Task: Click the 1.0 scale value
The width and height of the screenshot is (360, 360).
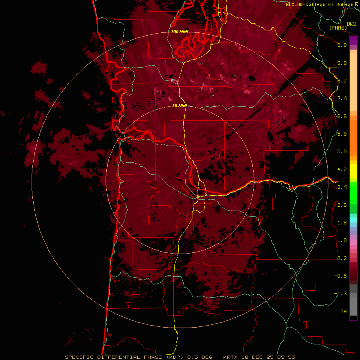Action: 342,240
